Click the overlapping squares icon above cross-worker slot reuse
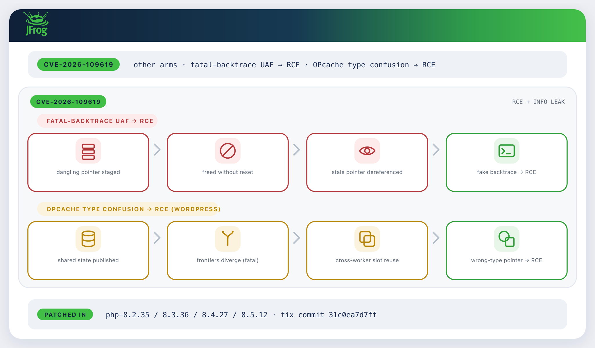This screenshot has width=595, height=348. tap(367, 239)
